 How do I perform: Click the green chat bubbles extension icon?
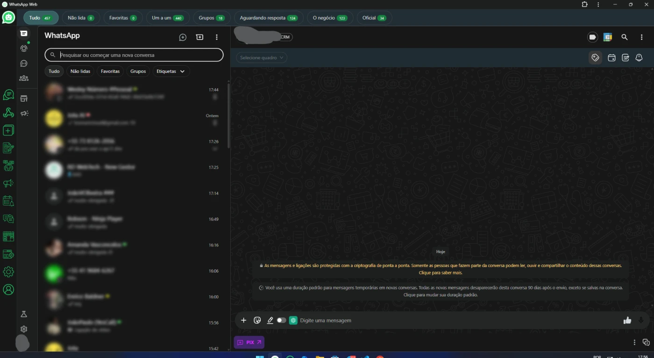tap(8, 95)
